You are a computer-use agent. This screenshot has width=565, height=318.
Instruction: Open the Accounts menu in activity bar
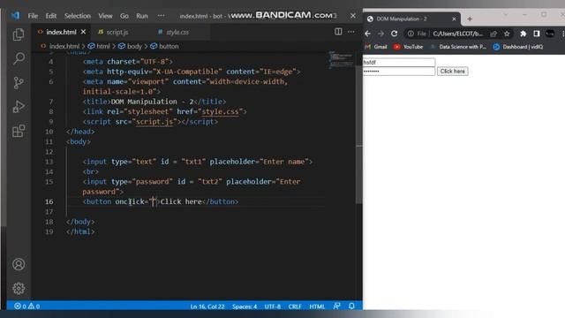(x=19, y=264)
